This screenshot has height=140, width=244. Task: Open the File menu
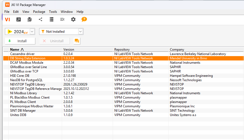point(7,12)
